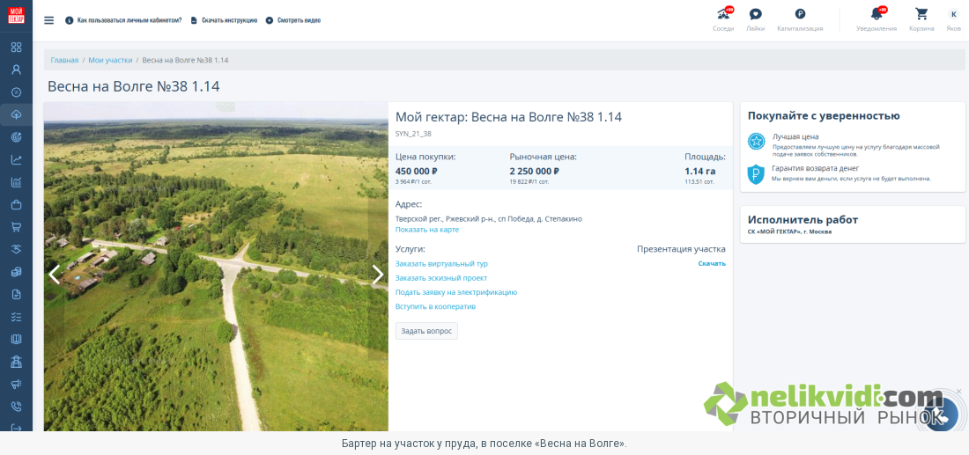Screen dimensions: 969x455
Task: Open the shopping bag icon in sidebar
Action: pyautogui.click(x=16, y=204)
